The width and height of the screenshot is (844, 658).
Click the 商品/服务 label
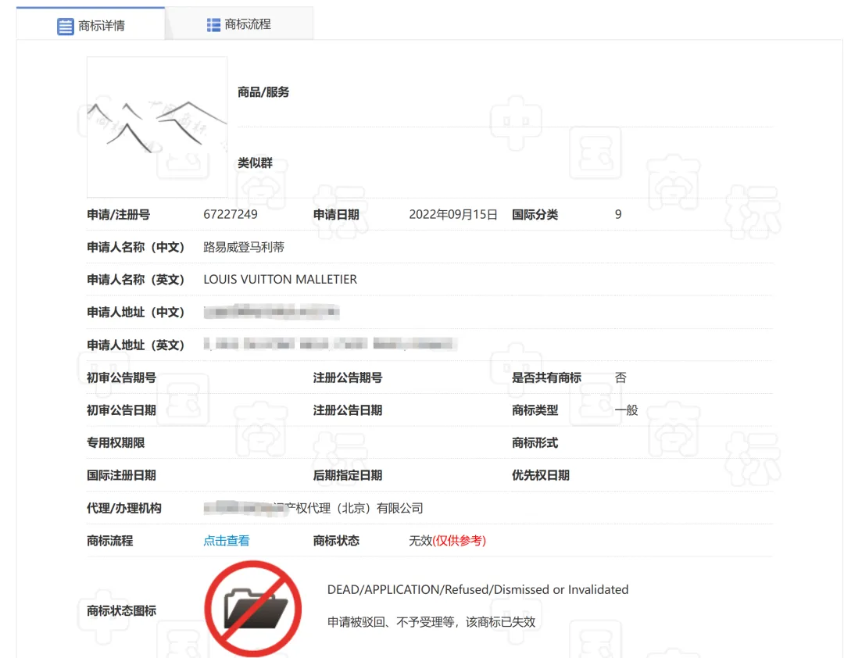[x=263, y=92]
